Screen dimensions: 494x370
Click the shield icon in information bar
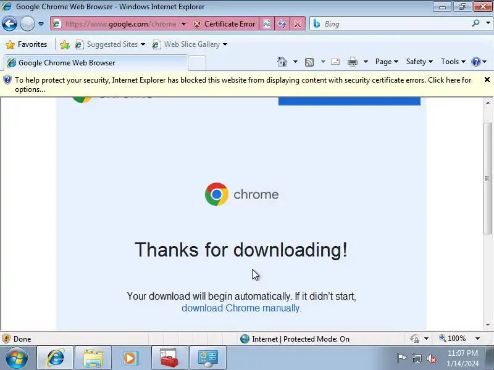pos(7,80)
